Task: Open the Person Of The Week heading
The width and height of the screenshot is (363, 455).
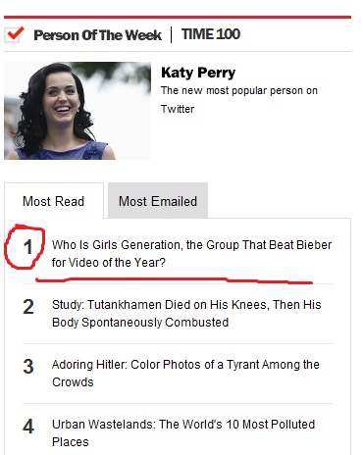Action: click(x=97, y=35)
